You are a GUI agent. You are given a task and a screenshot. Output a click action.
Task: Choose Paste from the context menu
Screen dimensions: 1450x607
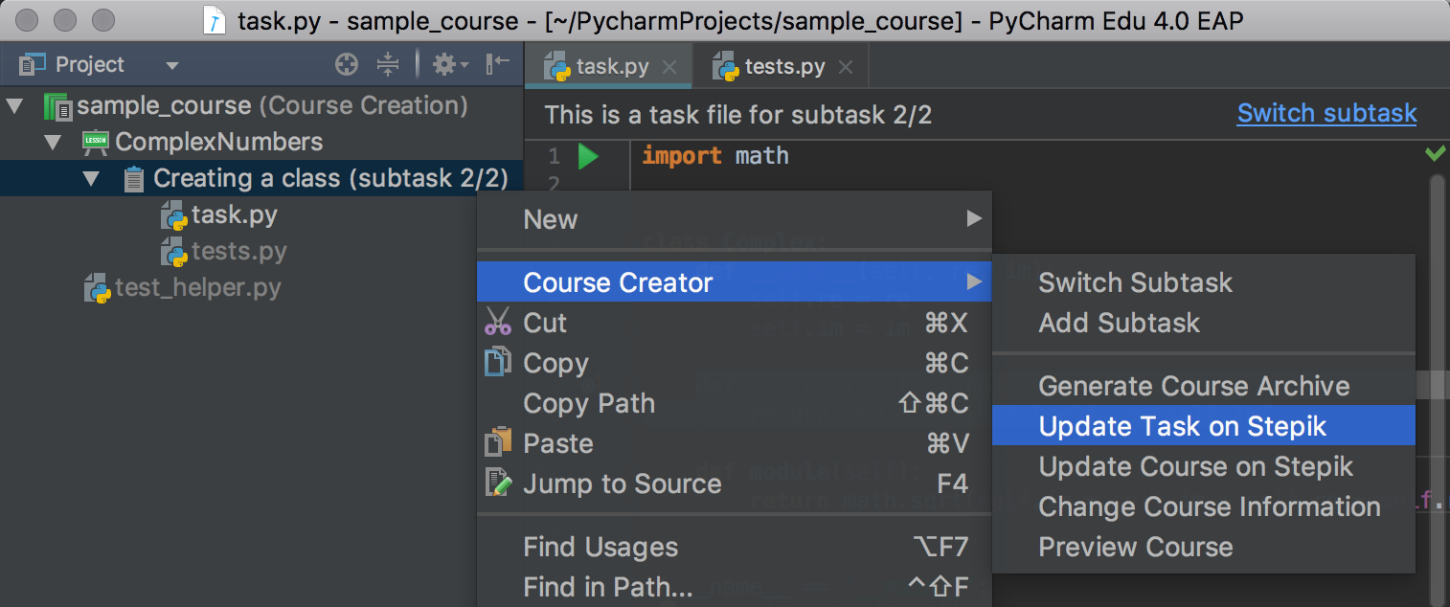[735, 443]
